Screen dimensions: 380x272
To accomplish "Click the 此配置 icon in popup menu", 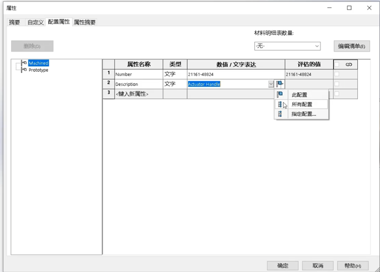I will pos(280,95).
